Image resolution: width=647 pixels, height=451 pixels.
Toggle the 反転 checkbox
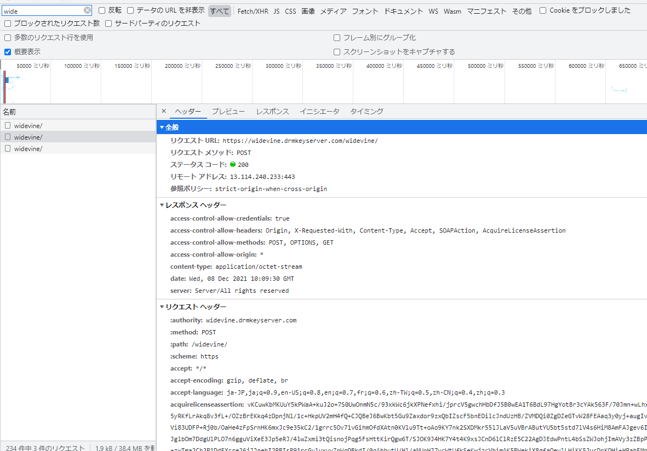(102, 10)
